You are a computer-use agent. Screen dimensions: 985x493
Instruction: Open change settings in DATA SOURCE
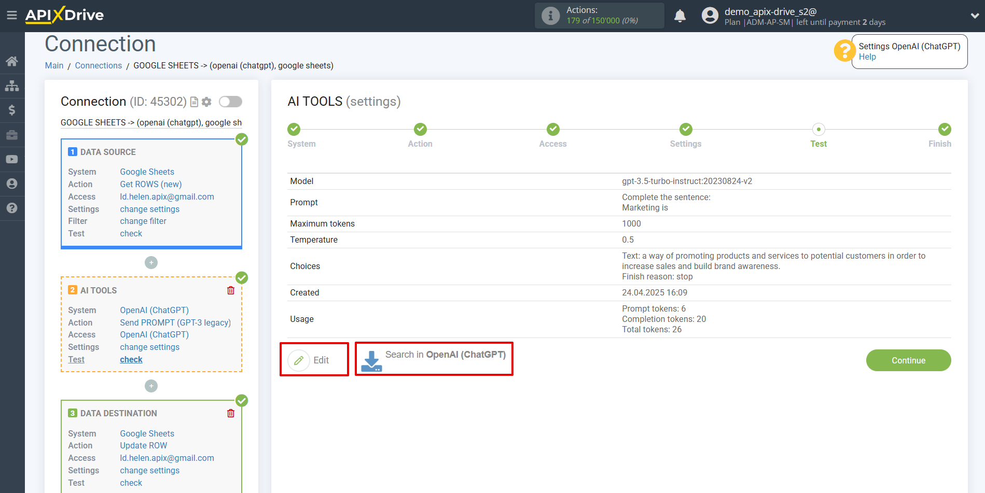click(150, 209)
